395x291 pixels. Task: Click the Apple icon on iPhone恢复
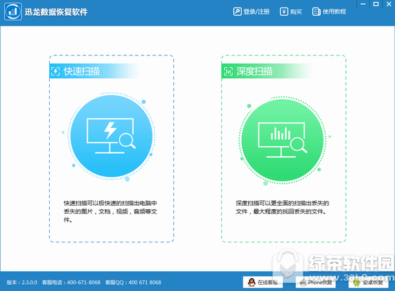click(x=304, y=282)
